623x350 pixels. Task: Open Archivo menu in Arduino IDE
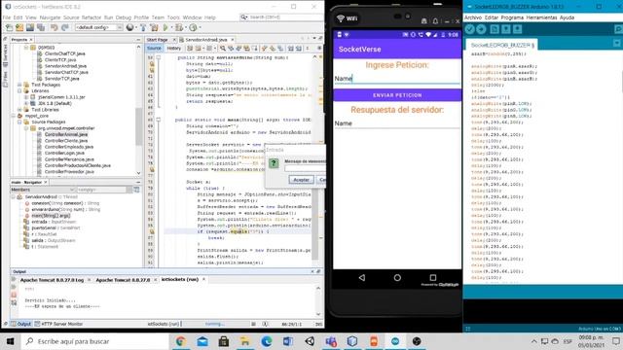click(x=473, y=17)
